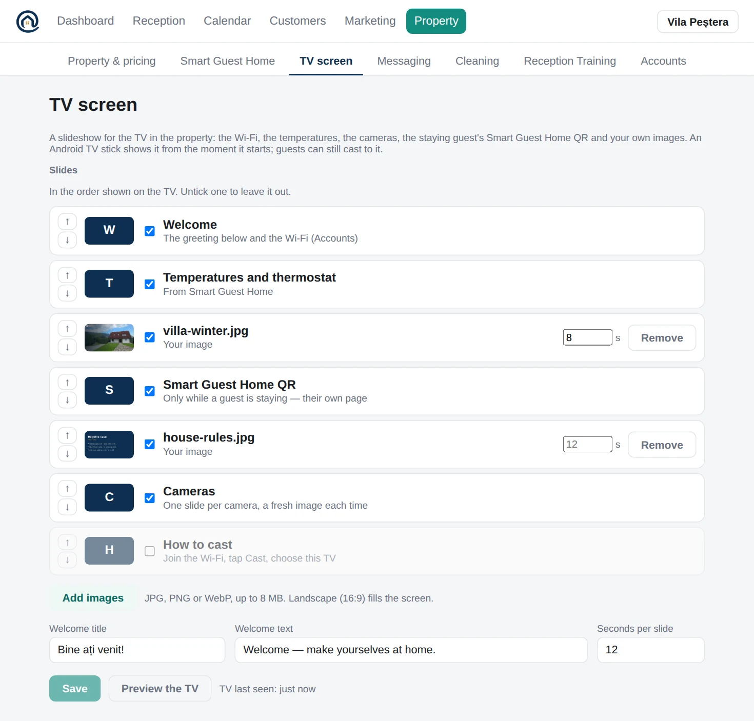Screen dimensions: 754x721
Task: Open the Vila Peștera property selector
Action: 698,22
